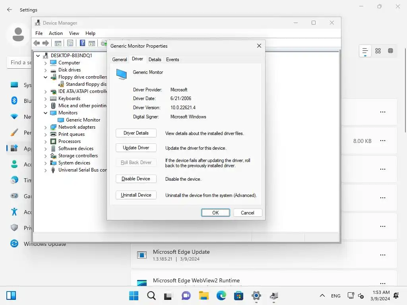The width and height of the screenshot is (407, 305).
Task: Switch to the Events tab
Action: 172,60
